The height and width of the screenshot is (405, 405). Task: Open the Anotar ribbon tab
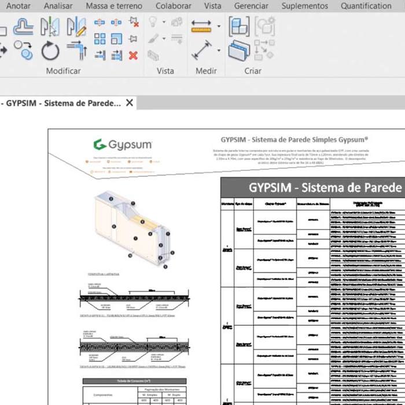18,6
